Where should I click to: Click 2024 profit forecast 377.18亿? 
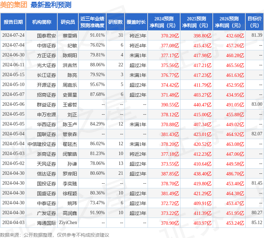[170, 154]
